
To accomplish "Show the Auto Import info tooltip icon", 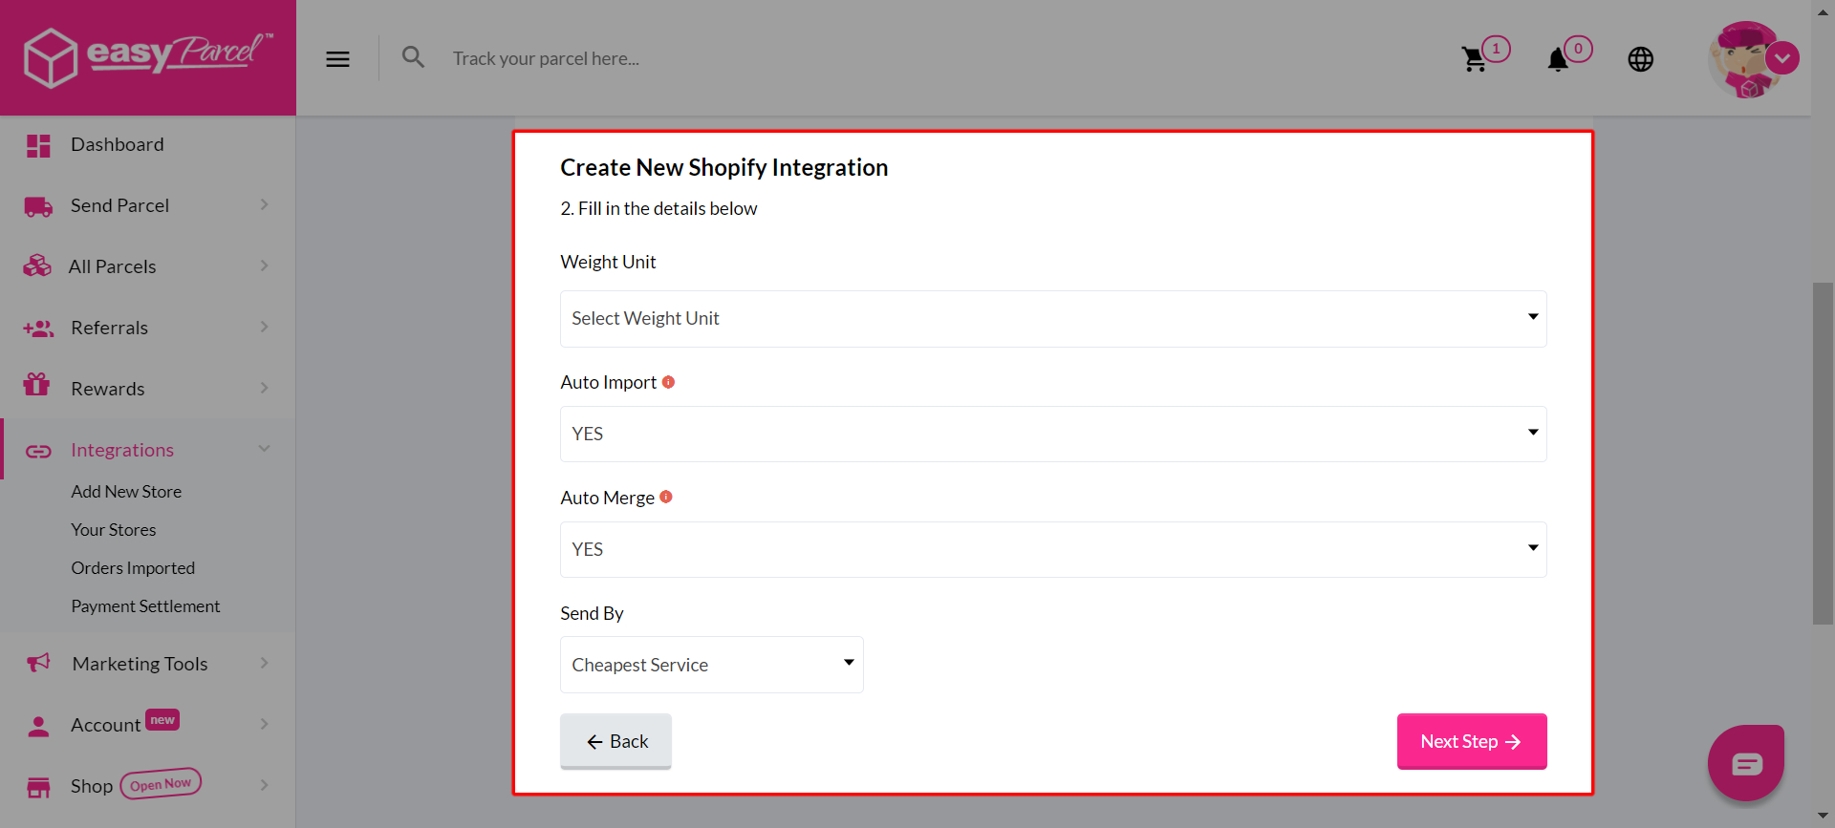I will 668,382.
